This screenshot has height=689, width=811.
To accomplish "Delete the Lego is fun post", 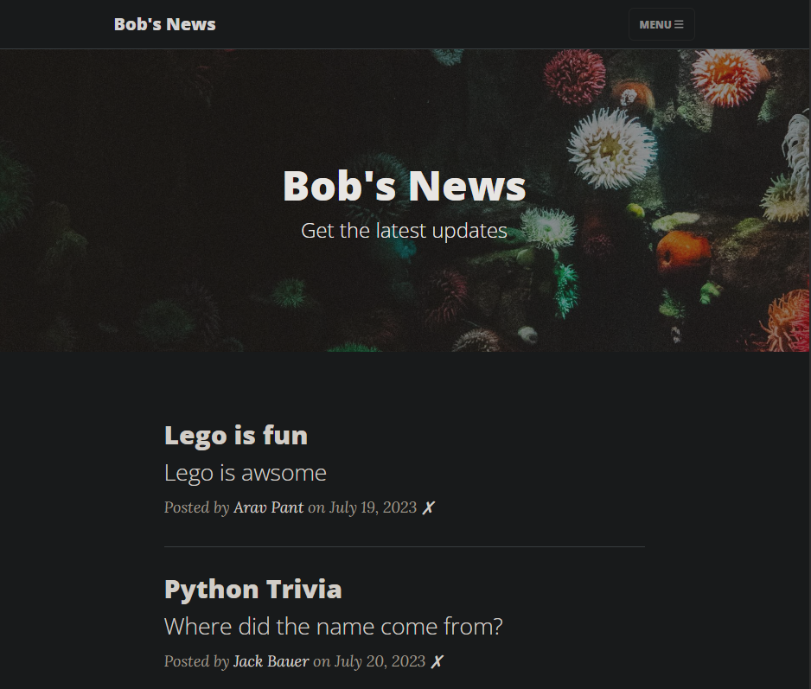I will click(x=428, y=508).
